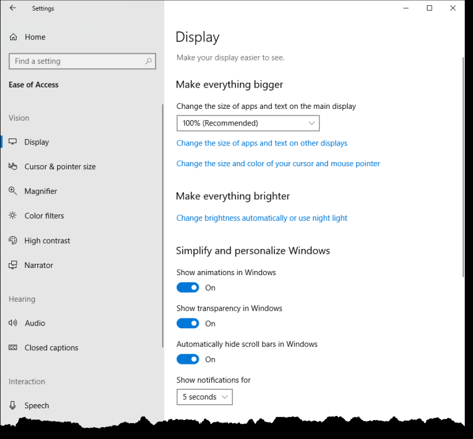The width and height of the screenshot is (473, 439).
Task: Turn off Show transparency in Windows
Action: (x=187, y=324)
